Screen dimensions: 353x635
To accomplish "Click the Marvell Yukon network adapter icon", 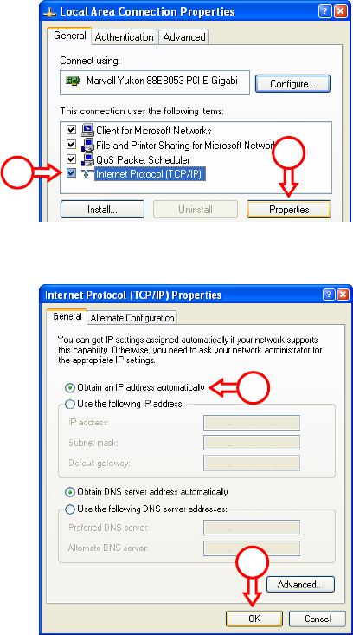I will coord(73,81).
